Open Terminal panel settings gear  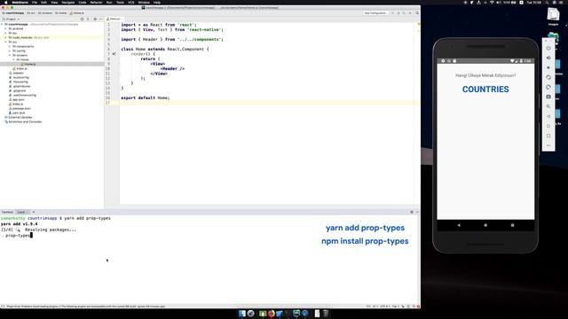point(412,212)
